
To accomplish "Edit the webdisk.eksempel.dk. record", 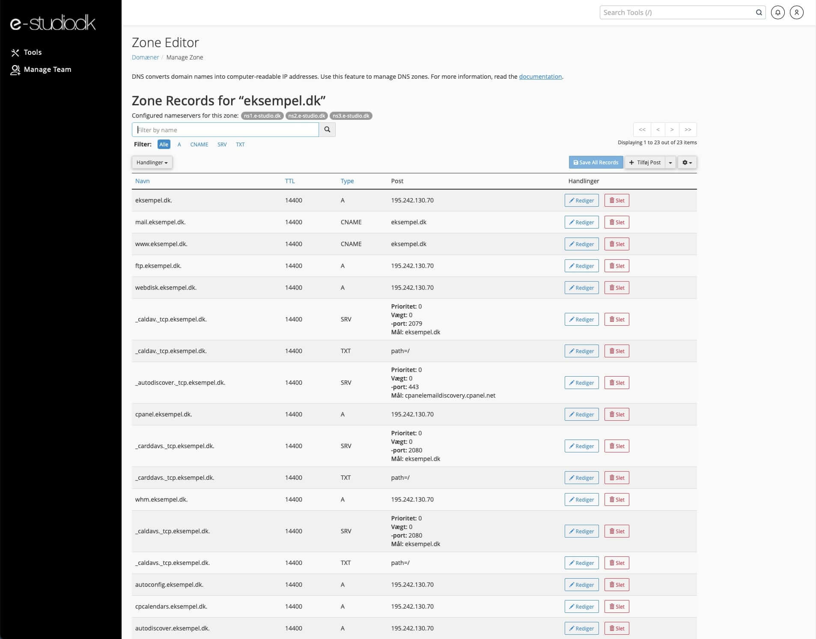I will [581, 288].
